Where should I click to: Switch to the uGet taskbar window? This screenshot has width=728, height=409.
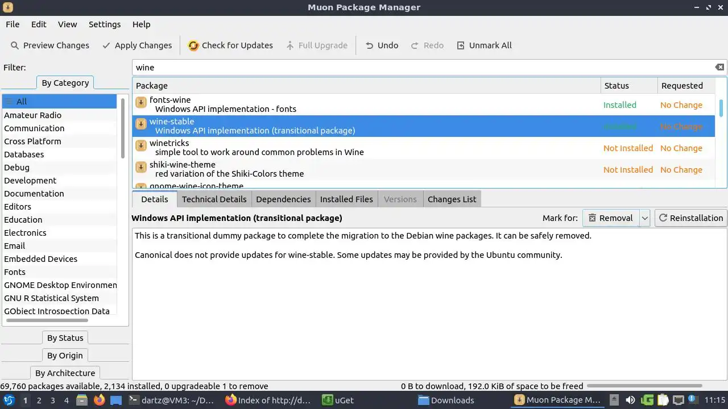point(338,400)
